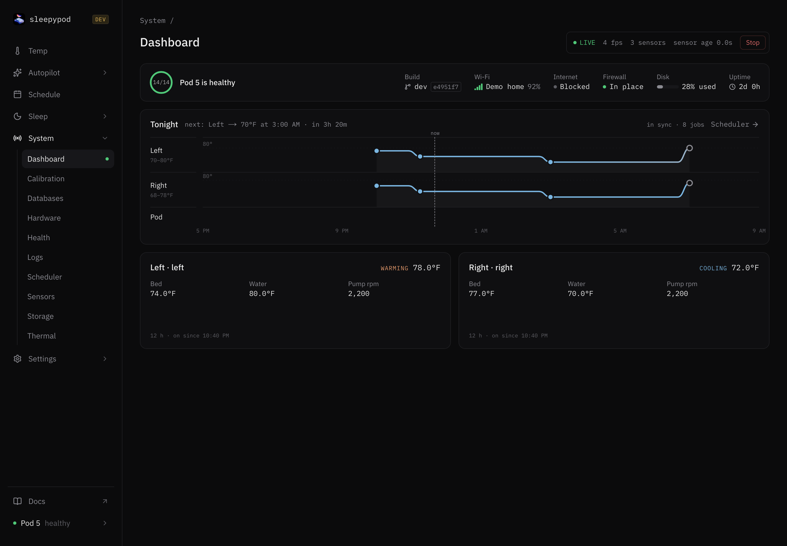Click the external-link arrow next to Docs
This screenshot has width=787, height=546.
[105, 501]
